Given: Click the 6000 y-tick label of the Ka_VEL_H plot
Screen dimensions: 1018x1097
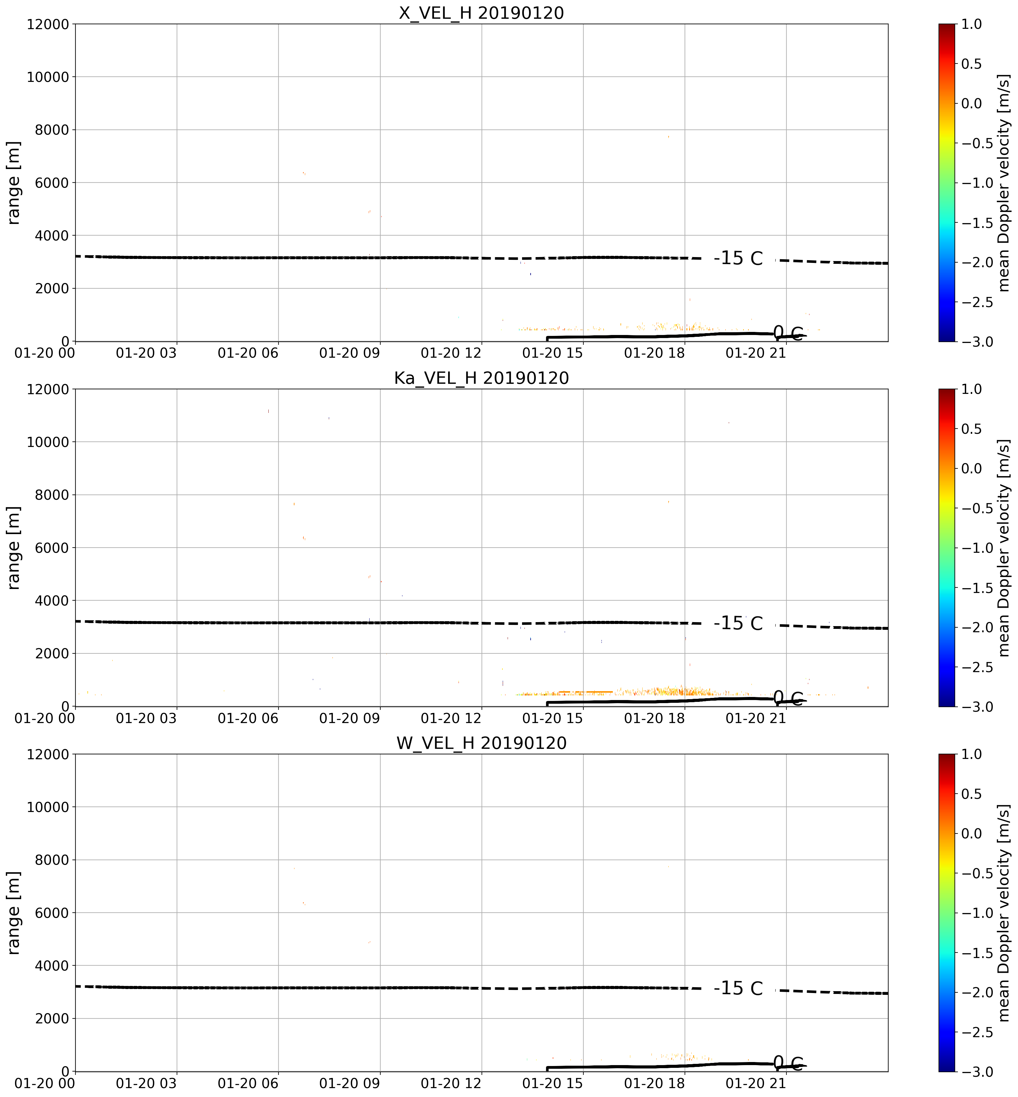Looking at the screenshot, I should [x=52, y=548].
